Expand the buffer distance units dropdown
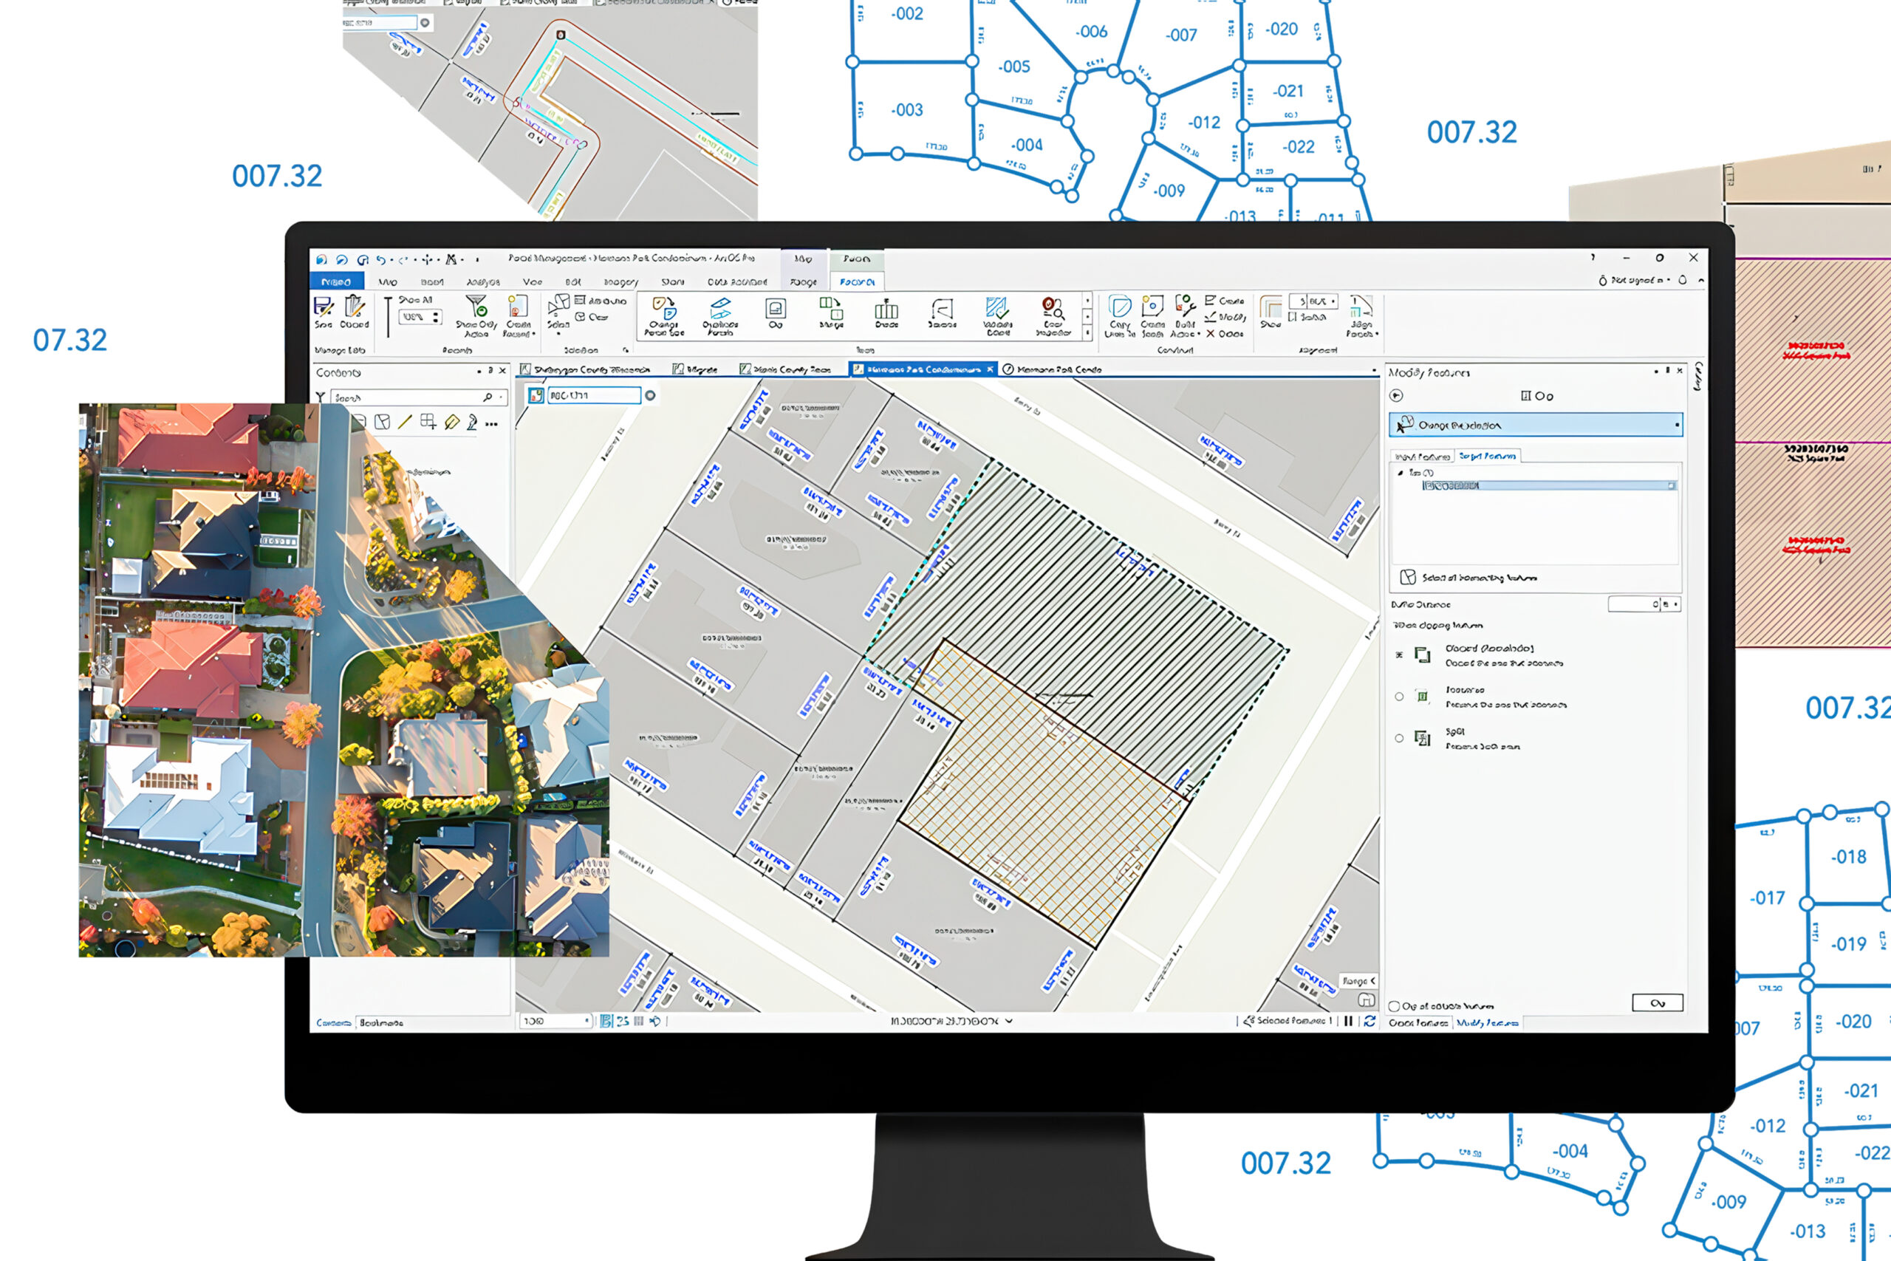 click(1675, 604)
